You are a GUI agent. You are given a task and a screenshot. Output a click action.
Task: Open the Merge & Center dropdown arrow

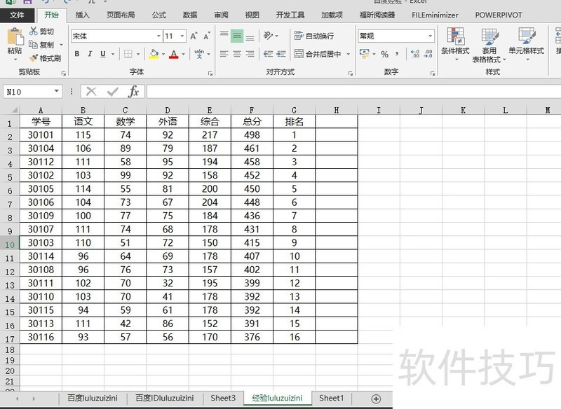click(x=348, y=54)
